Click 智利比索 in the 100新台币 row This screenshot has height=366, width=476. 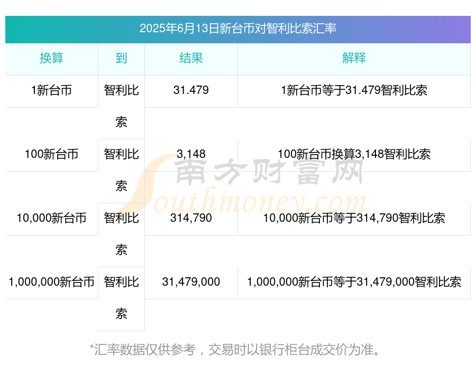point(121,170)
